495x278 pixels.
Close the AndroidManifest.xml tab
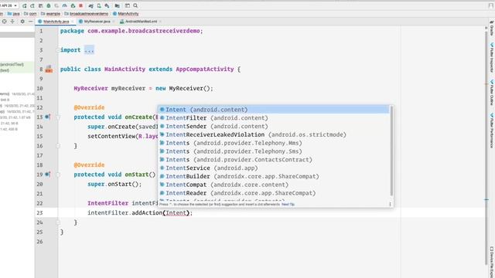160,22
